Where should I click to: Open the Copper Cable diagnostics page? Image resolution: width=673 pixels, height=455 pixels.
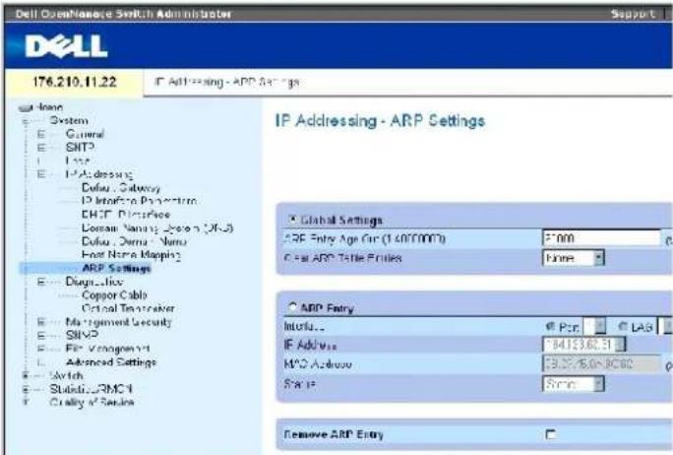coord(114,295)
